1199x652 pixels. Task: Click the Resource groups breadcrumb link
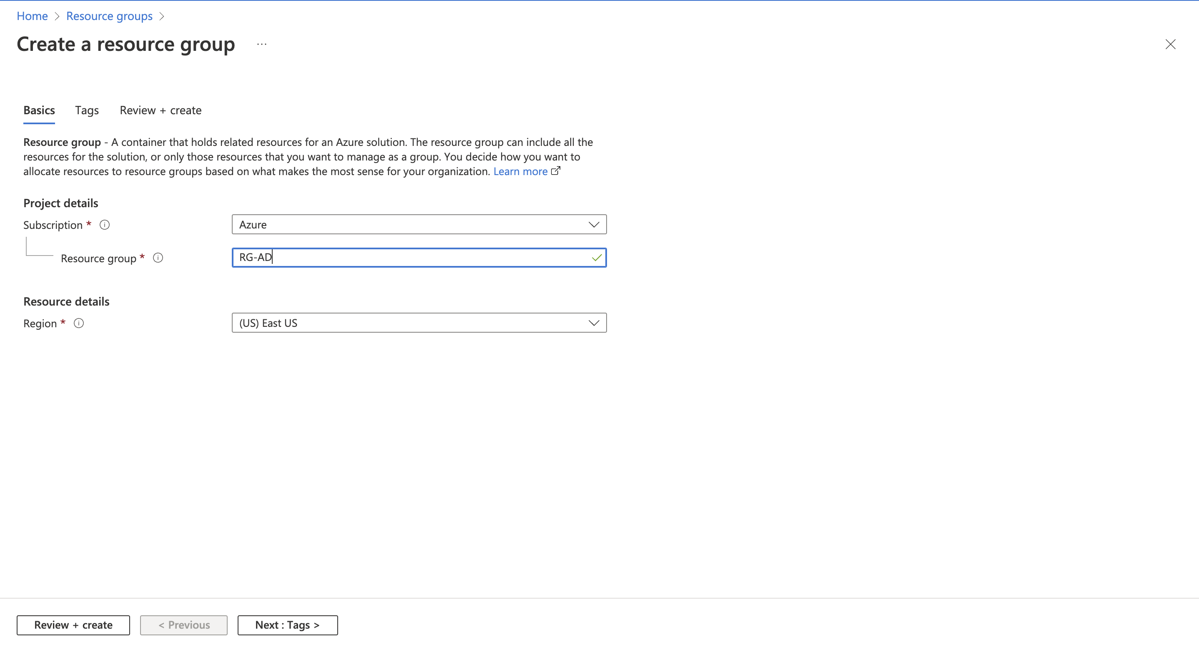coord(110,15)
